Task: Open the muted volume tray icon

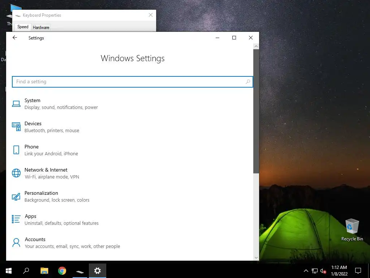Action: [323, 271]
